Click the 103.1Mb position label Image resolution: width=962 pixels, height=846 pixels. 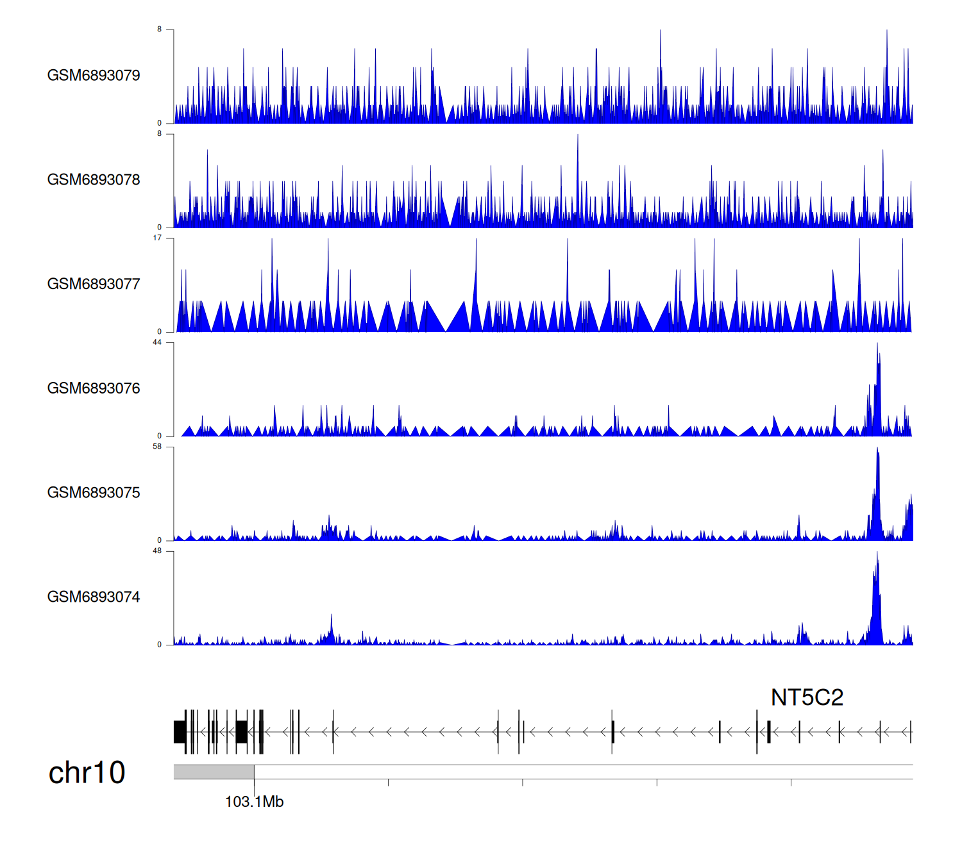point(254,802)
